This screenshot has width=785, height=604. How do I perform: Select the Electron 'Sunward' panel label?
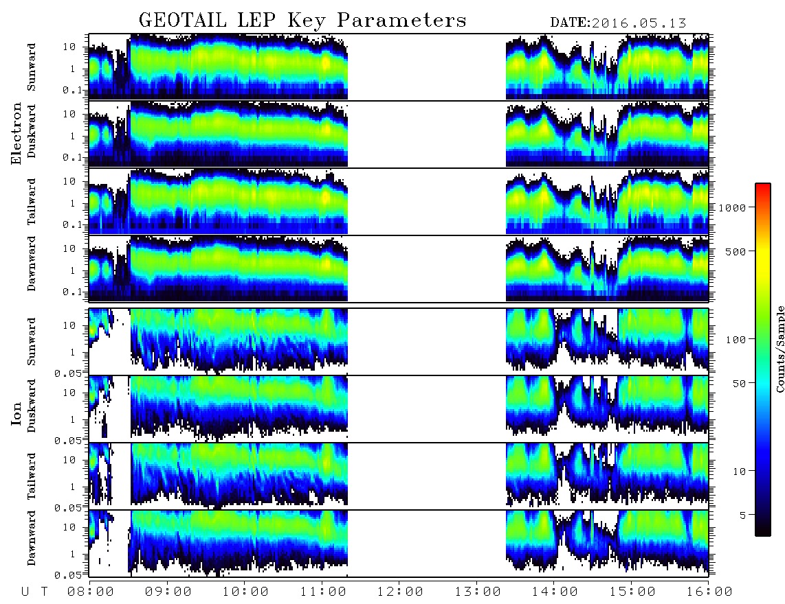point(32,67)
